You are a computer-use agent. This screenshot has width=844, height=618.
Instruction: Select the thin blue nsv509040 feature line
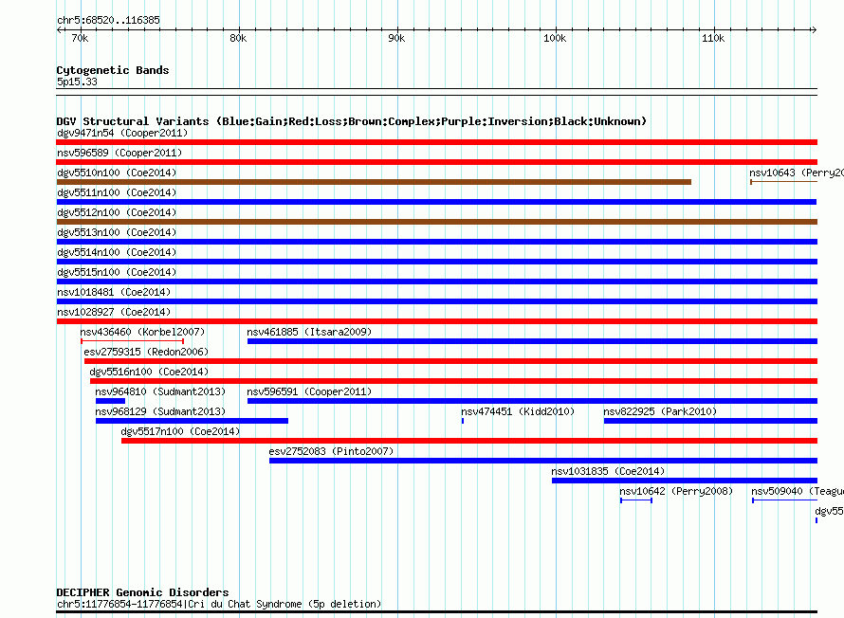tap(785, 500)
